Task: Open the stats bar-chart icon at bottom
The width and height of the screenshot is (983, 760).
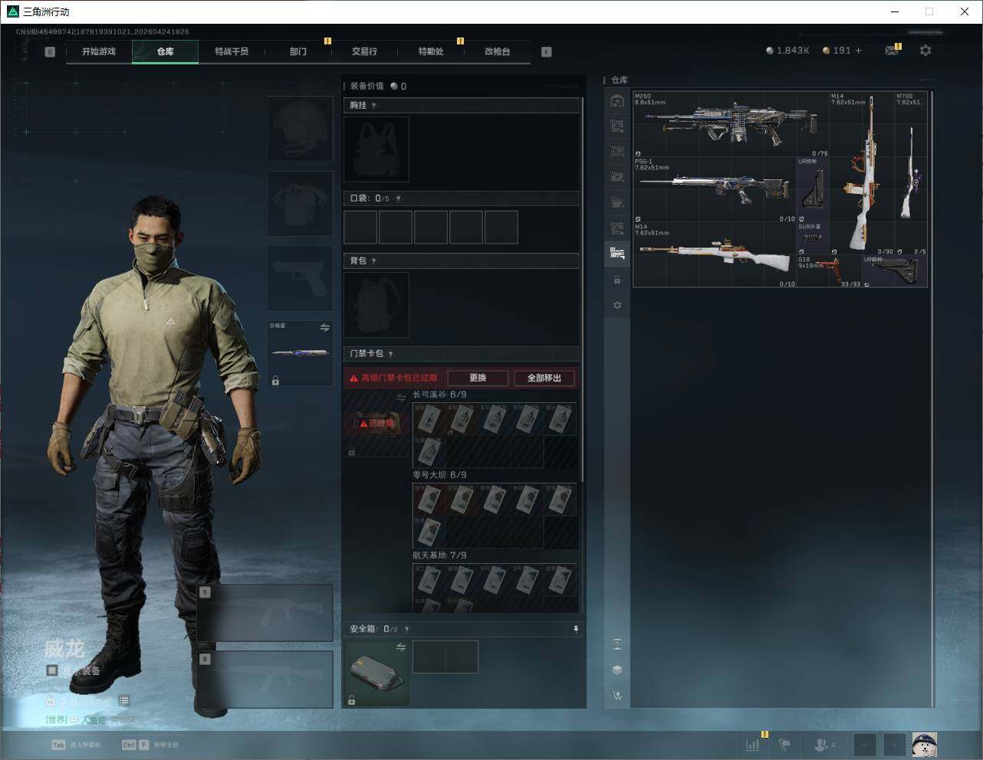Action: 753,744
